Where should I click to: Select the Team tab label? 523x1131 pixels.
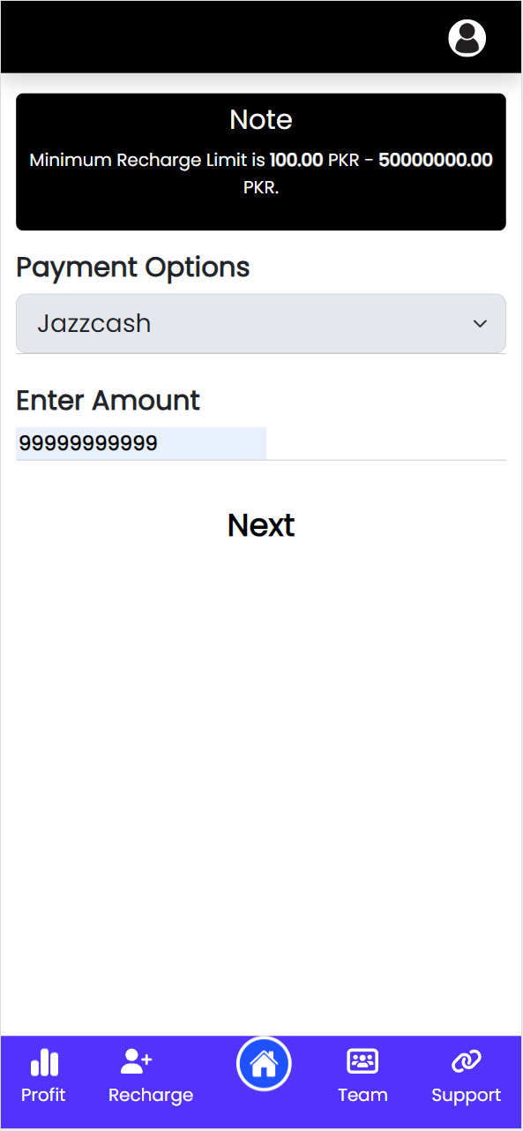(362, 1095)
